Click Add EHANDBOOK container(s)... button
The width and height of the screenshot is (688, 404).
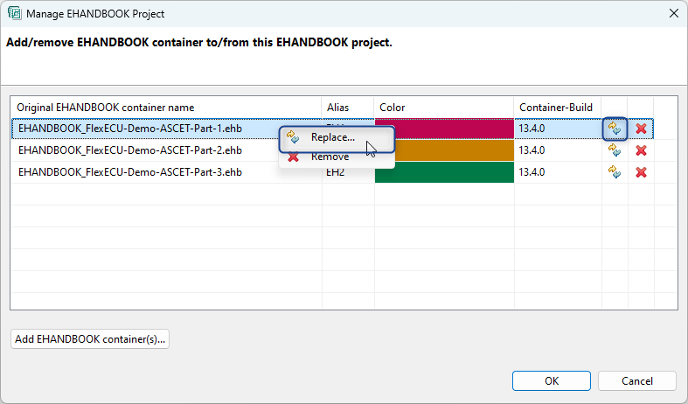[x=89, y=339]
